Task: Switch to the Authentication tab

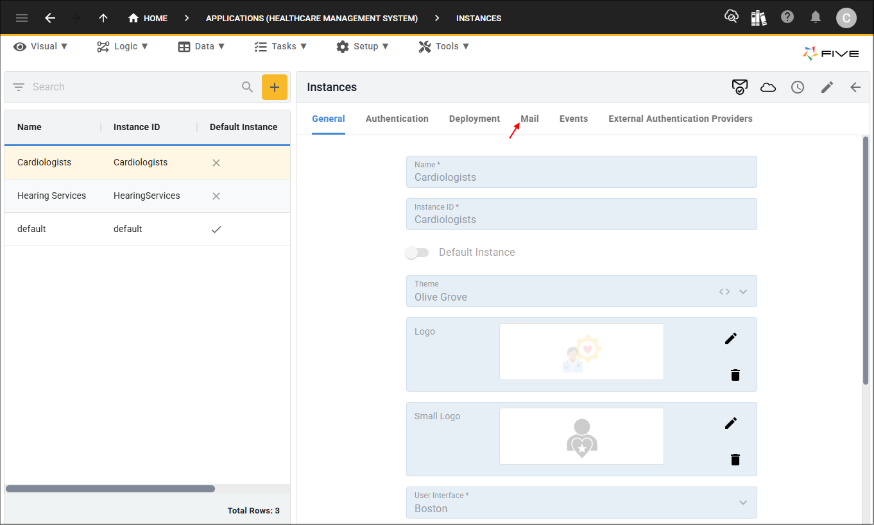Action: tap(397, 119)
